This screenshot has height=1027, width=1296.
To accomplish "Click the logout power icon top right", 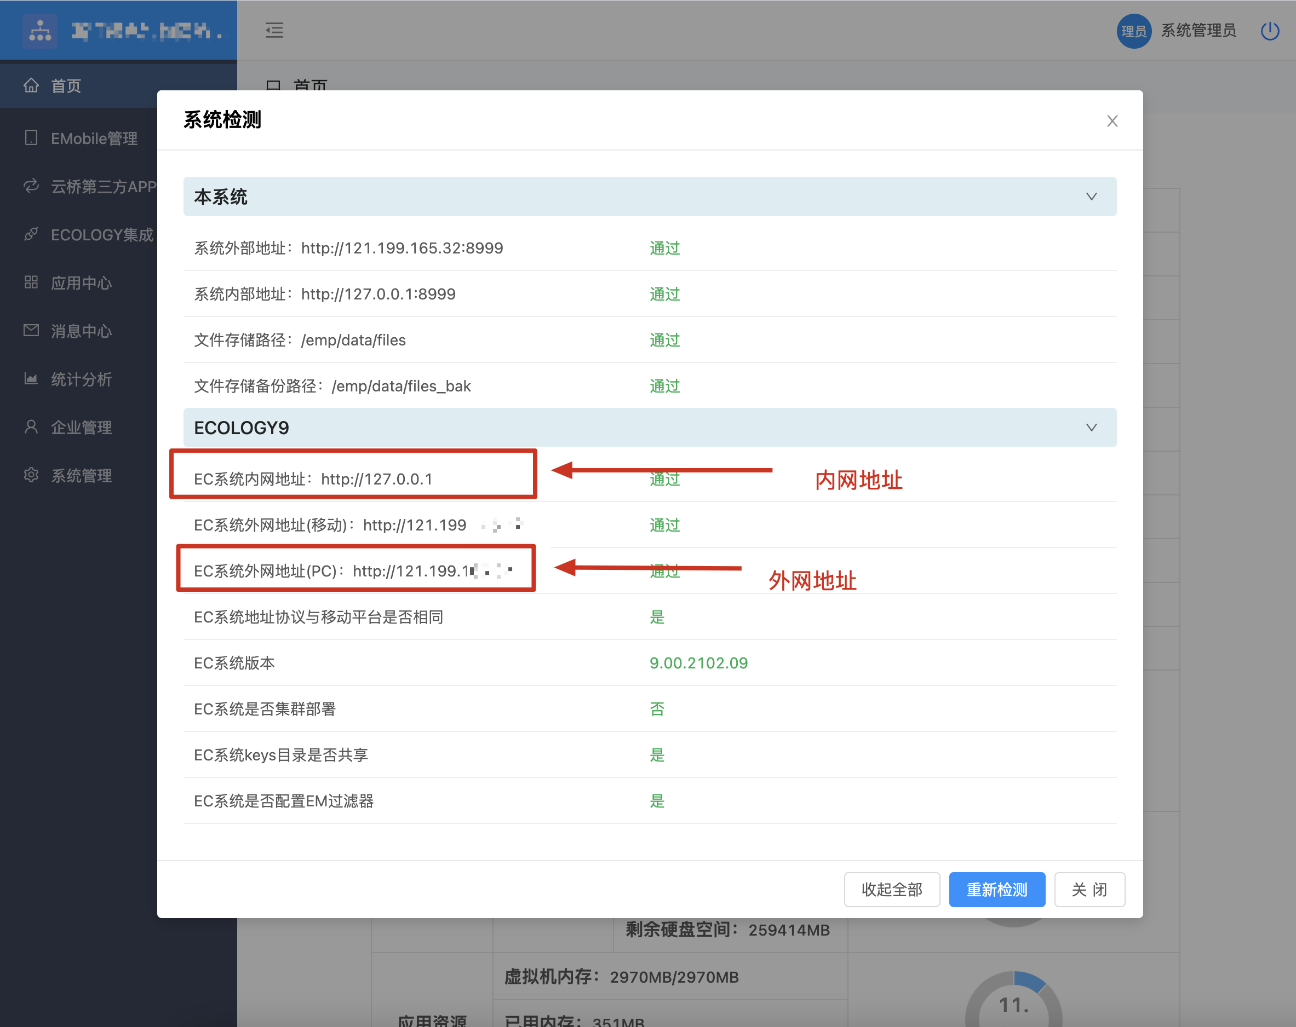I will click(x=1270, y=31).
